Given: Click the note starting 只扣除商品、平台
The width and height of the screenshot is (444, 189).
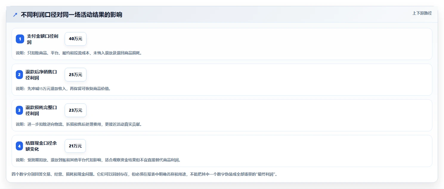Looking at the screenshot, I should point(79,53).
